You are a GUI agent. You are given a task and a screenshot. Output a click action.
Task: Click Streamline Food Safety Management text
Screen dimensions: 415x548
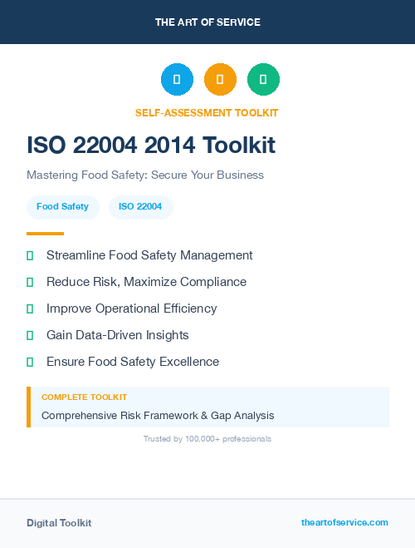(149, 255)
